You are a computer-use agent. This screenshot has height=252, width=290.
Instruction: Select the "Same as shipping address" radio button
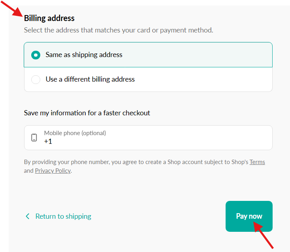(36, 55)
